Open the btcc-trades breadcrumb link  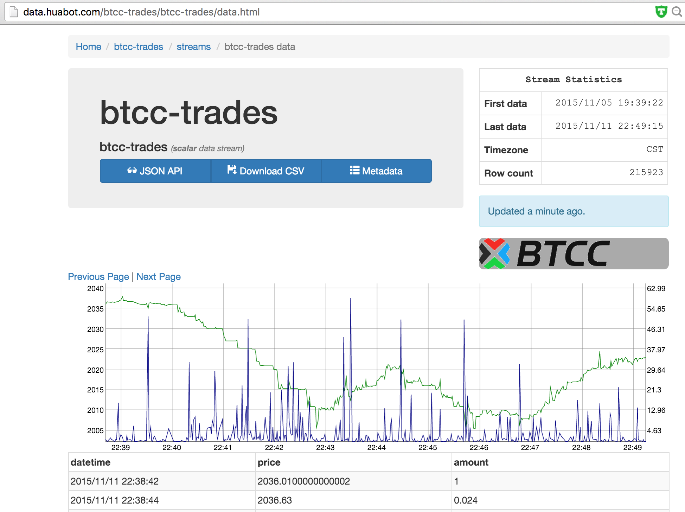[138, 47]
